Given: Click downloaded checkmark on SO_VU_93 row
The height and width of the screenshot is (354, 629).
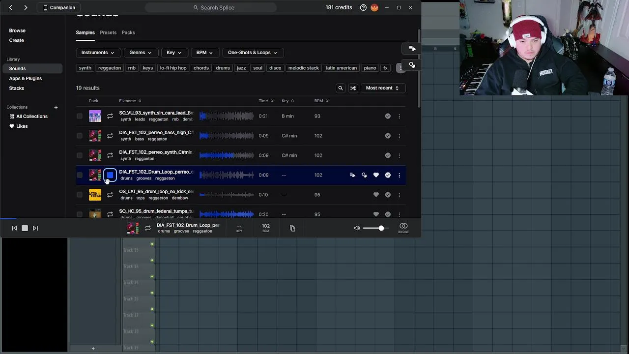Looking at the screenshot, I should (388, 116).
